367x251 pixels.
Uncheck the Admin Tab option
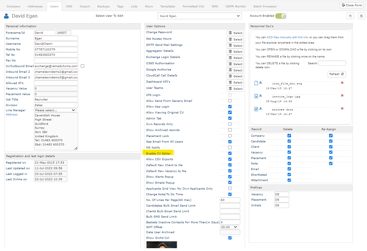click(x=230, y=118)
